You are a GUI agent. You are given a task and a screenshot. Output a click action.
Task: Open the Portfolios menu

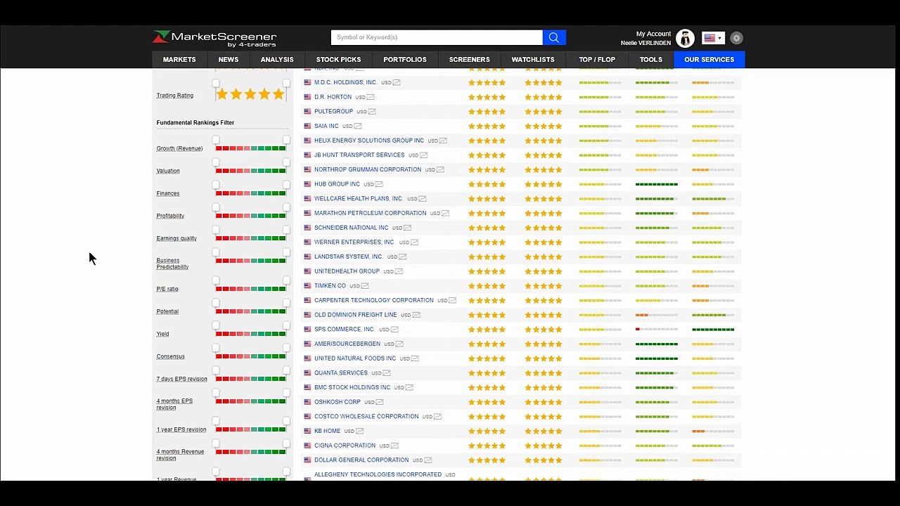[405, 60]
